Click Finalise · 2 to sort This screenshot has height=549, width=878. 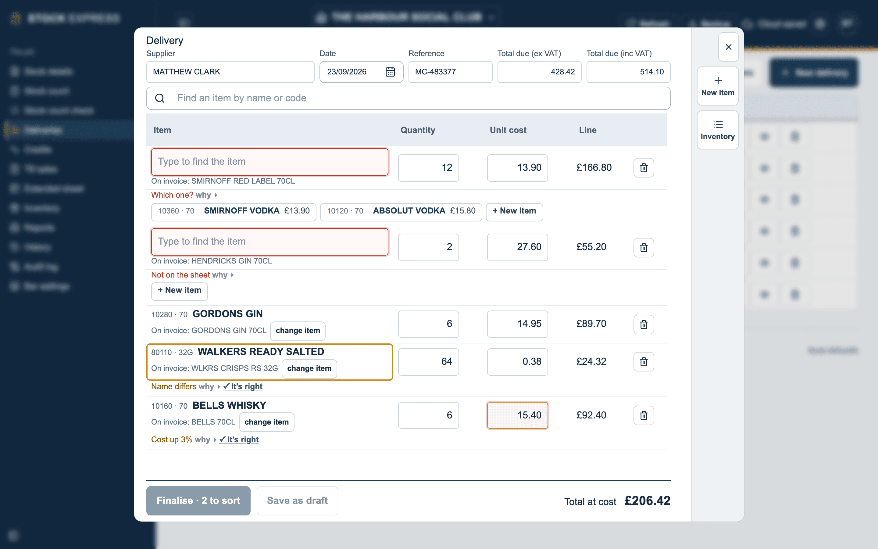(198, 500)
